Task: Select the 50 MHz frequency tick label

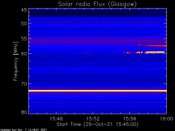Action: point(24,24)
